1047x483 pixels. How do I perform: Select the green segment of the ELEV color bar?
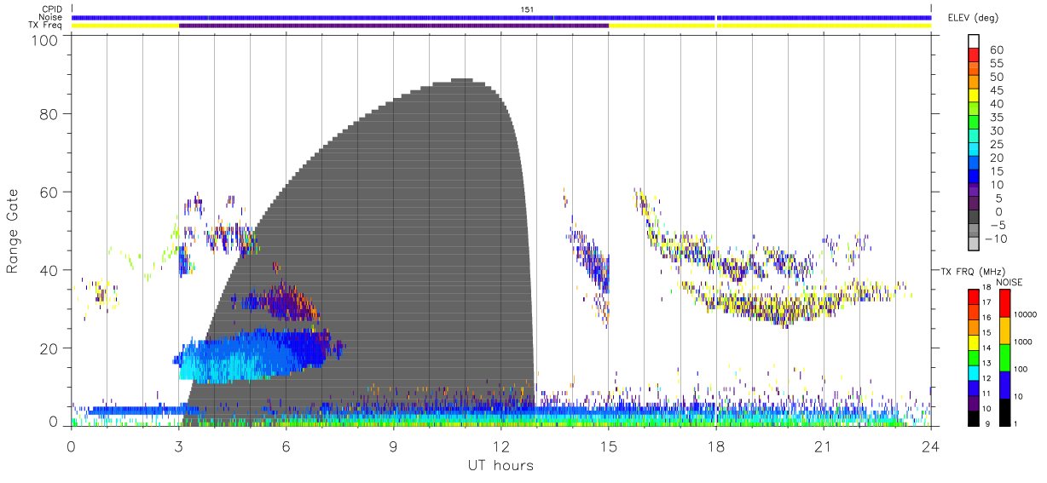(x=974, y=124)
